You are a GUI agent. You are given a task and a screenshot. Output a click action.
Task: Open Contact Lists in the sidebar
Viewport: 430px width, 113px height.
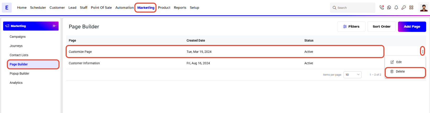pyautogui.click(x=19, y=55)
